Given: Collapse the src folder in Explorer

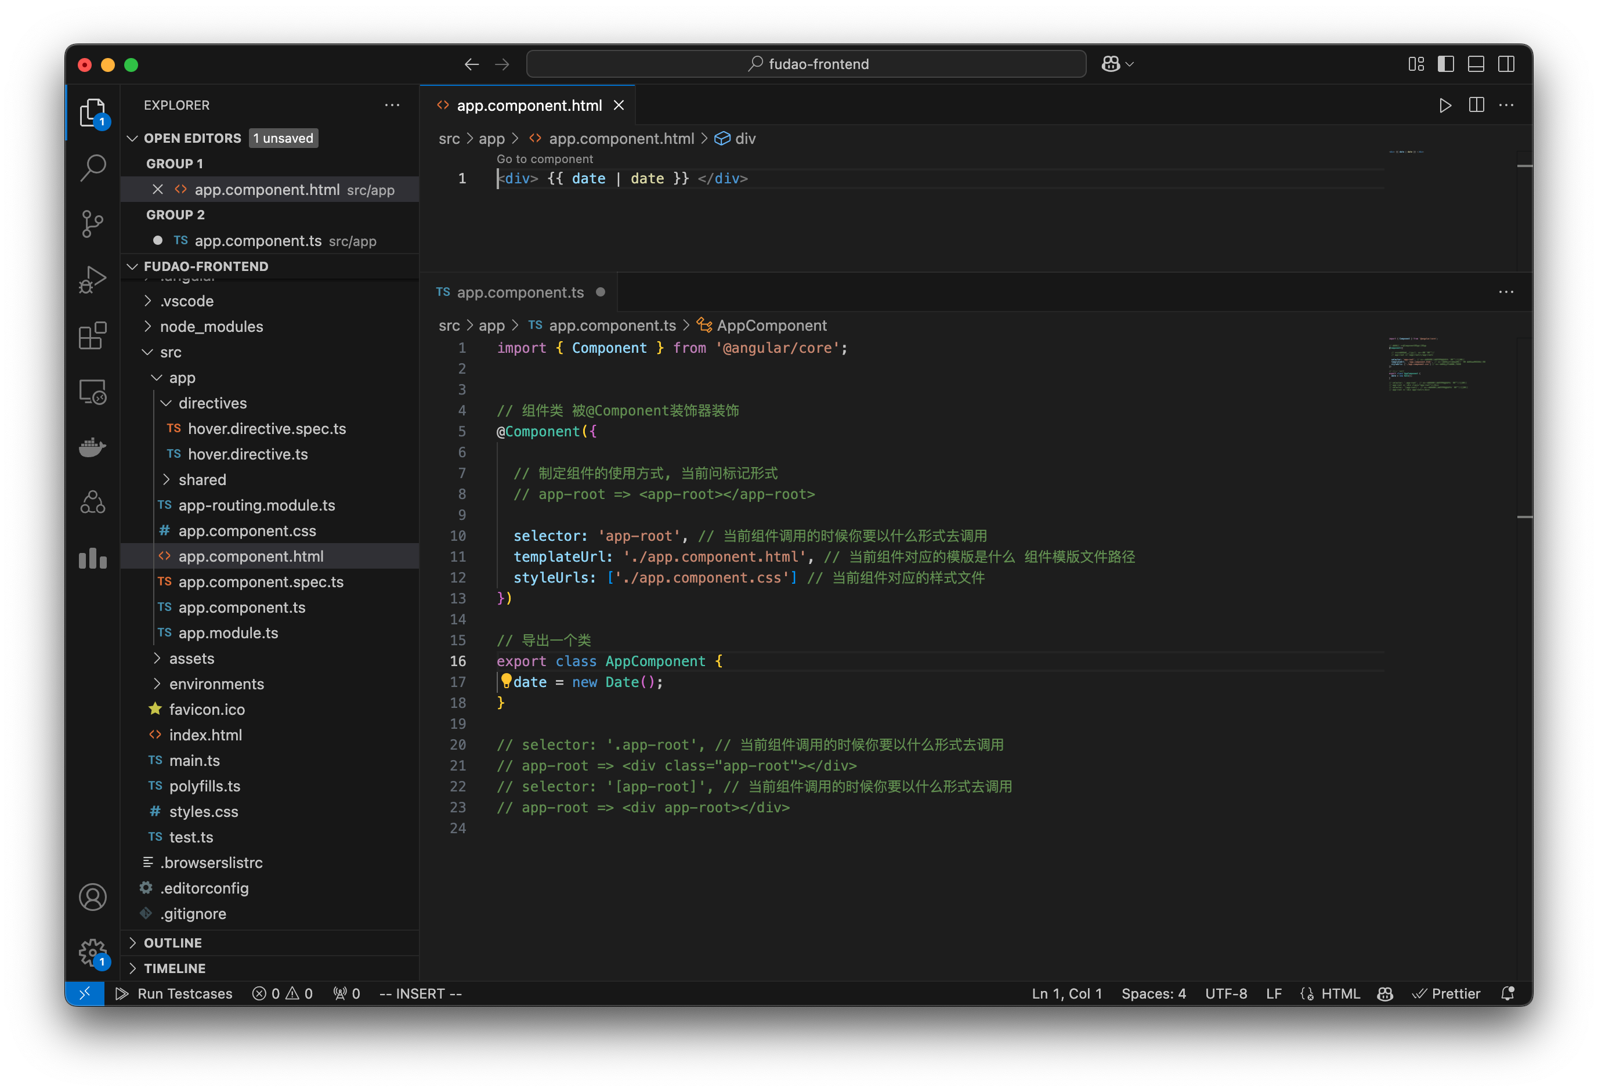Looking at the screenshot, I should [148, 352].
